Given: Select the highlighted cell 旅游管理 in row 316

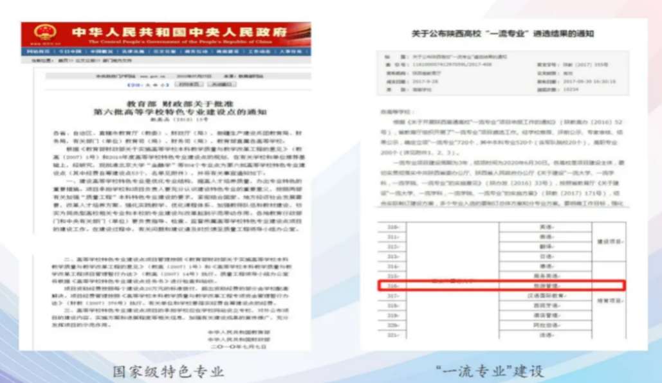Looking at the screenshot, I should pyautogui.click(x=546, y=286).
